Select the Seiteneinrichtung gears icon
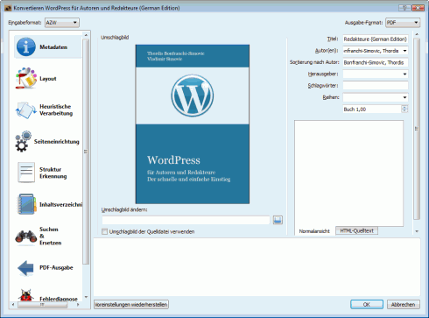The width and height of the screenshot is (429, 318). coord(24,141)
